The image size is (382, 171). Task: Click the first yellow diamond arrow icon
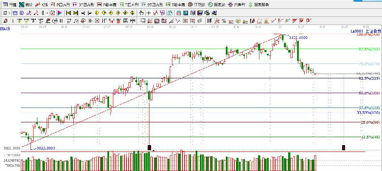coord(98,13)
